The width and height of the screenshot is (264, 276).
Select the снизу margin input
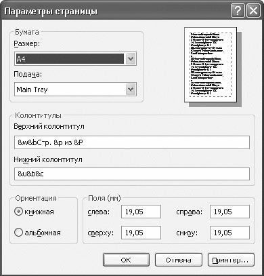point(229,233)
